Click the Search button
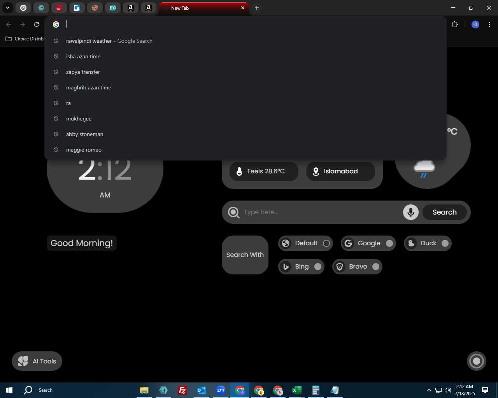This screenshot has width=498, height=398. pos(444,212)
